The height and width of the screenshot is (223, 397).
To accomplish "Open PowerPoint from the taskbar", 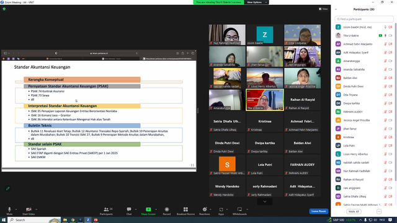I will tap(96, 220).
